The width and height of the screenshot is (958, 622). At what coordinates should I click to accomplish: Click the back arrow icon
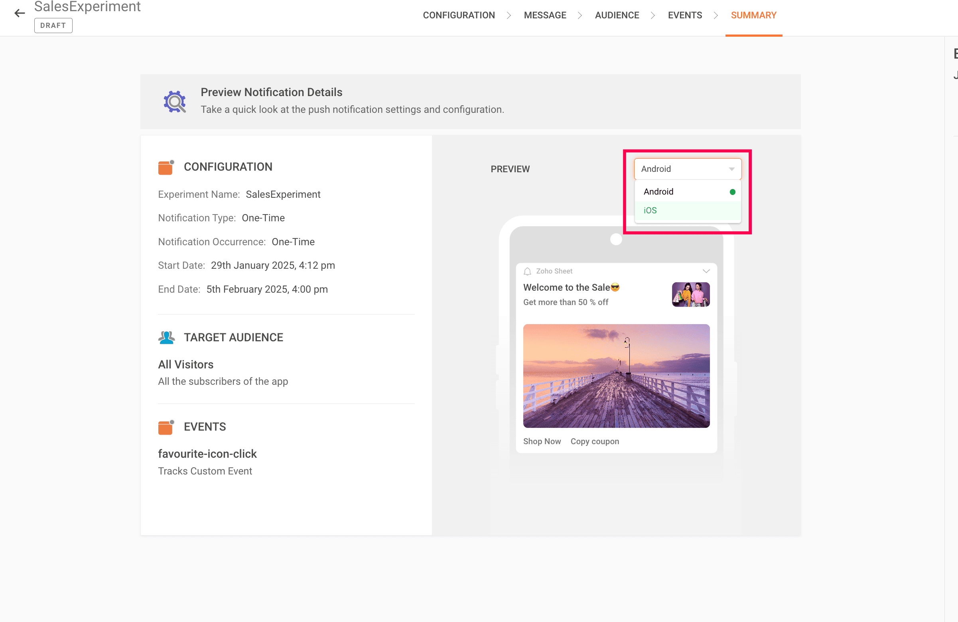pyautogui.click(x=19, y=13)
